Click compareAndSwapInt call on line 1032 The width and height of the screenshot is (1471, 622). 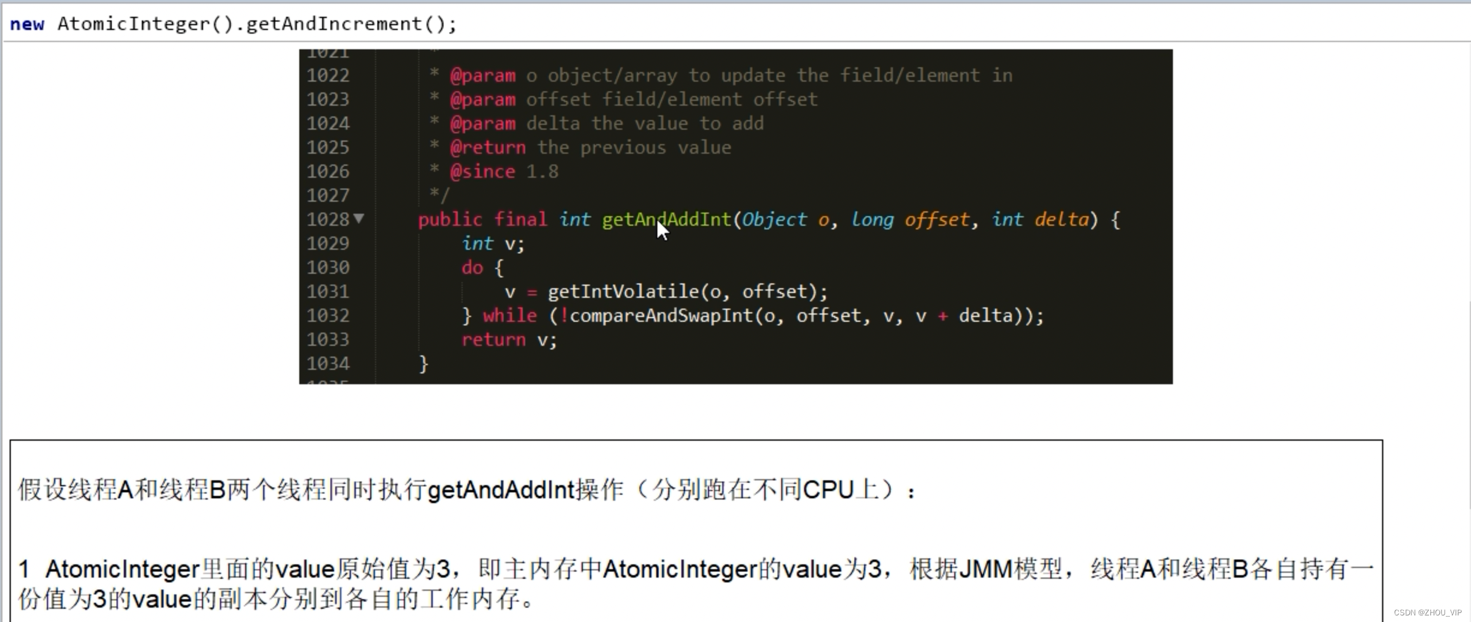[x=661, y=316]
